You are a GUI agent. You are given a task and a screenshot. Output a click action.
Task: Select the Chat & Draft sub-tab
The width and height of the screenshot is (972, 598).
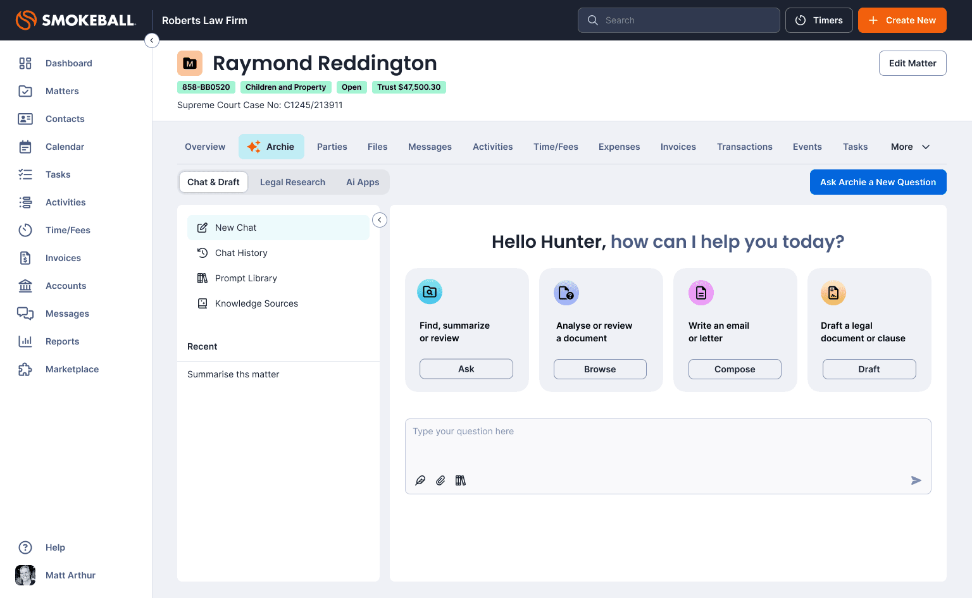pyautogui.click(x=213, y=182)
